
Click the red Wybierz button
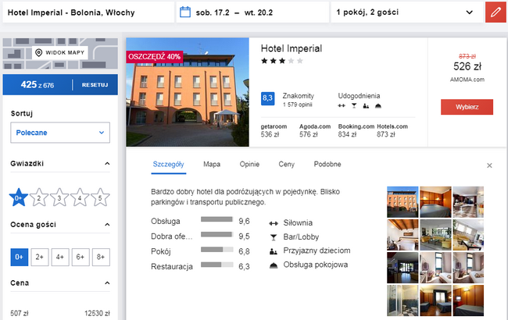(467, 107)
